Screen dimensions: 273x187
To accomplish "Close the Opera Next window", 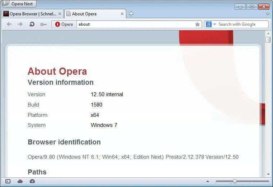I will pos(264,7).
